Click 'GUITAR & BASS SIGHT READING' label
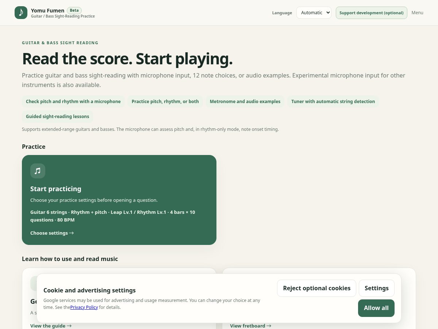This screenshot has height=329, width=438. coord(60,43)
